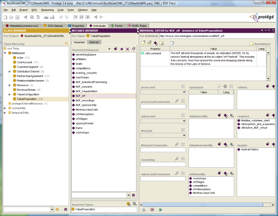
Task: Click scroll-down arrow of annotations table
Action: pos(268,79)
